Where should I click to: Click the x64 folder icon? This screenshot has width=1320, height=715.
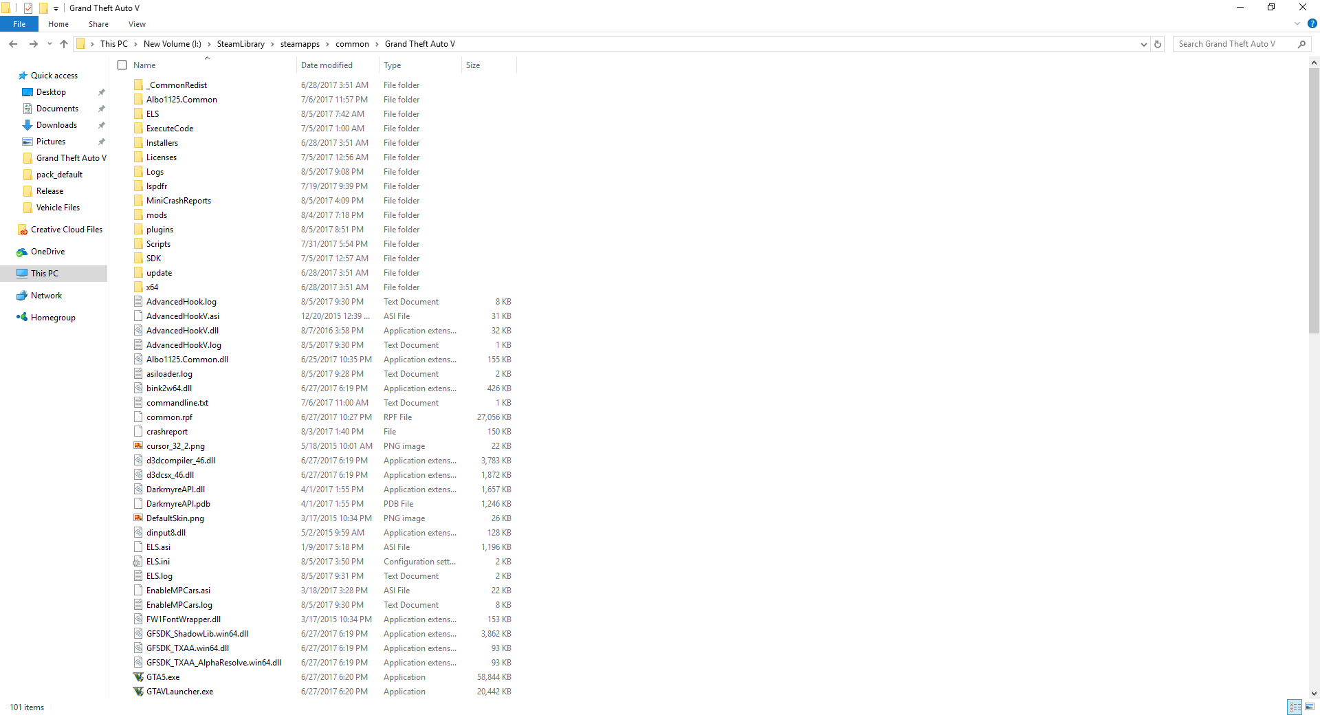[x=138, y=287]
